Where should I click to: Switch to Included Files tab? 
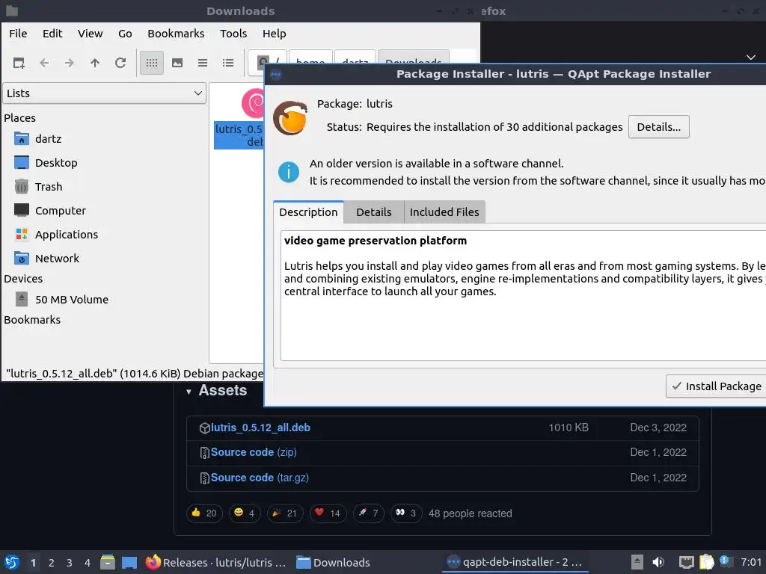(x=444, y=212)
